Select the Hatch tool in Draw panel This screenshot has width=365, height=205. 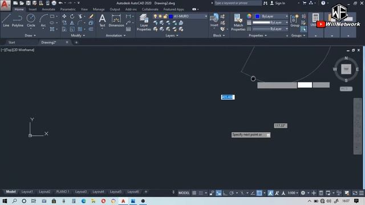(52, 29)
